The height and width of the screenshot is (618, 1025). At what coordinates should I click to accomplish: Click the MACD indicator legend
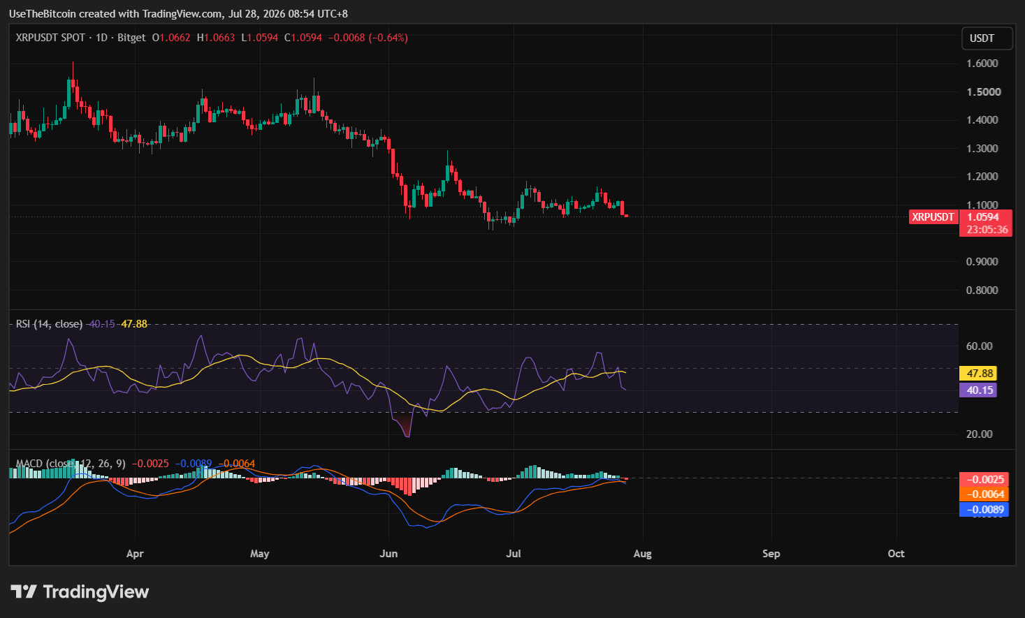point(71,464)
